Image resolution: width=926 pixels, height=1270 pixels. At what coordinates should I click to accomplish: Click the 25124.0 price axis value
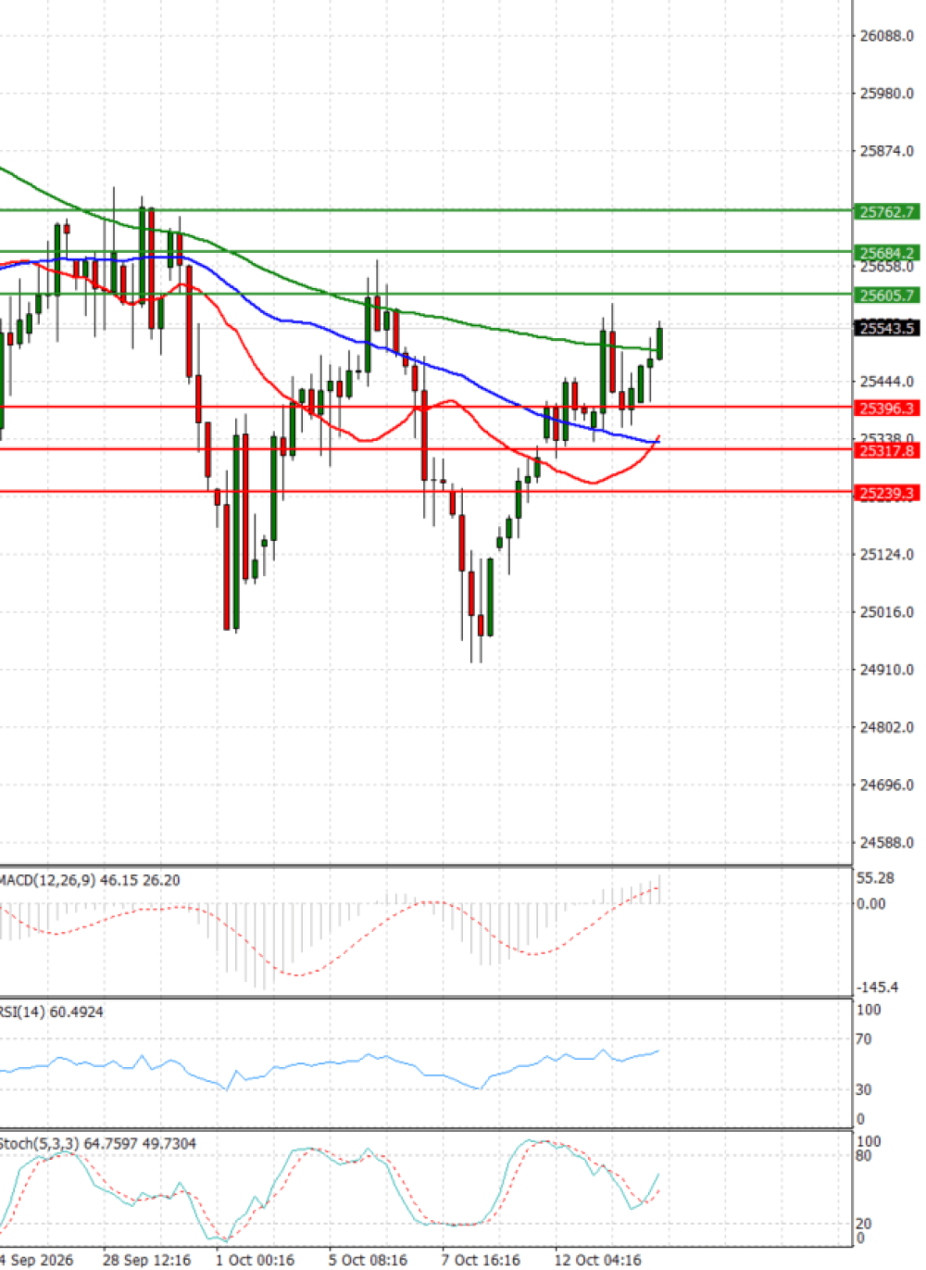coord(886,555)
